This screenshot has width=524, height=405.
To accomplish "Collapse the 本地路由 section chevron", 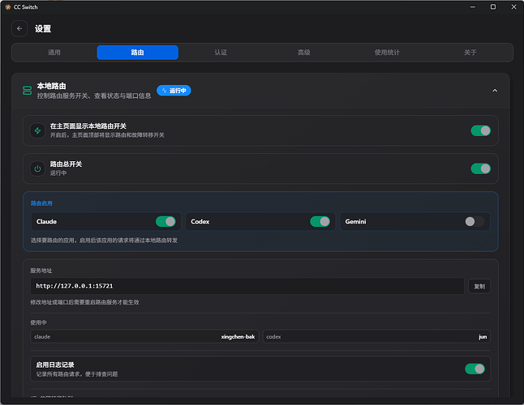I will pyautogui.click(x=495, y=91).
